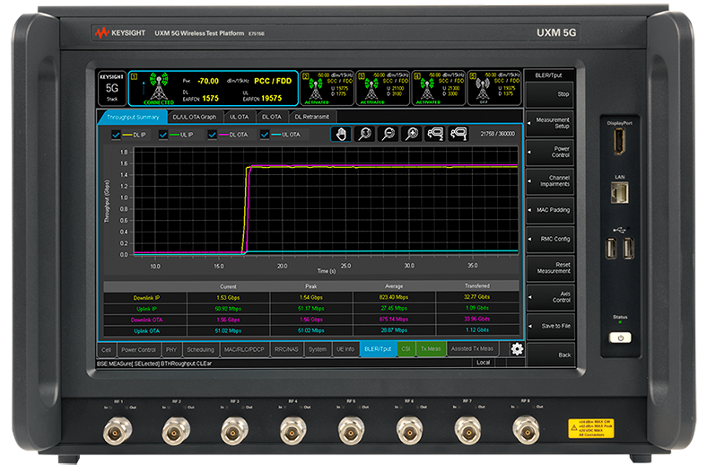The width and height of the screenshot is (707, 465).
Task: Open the RRC/NAS bottom tab
Action: tap(286, 349)
